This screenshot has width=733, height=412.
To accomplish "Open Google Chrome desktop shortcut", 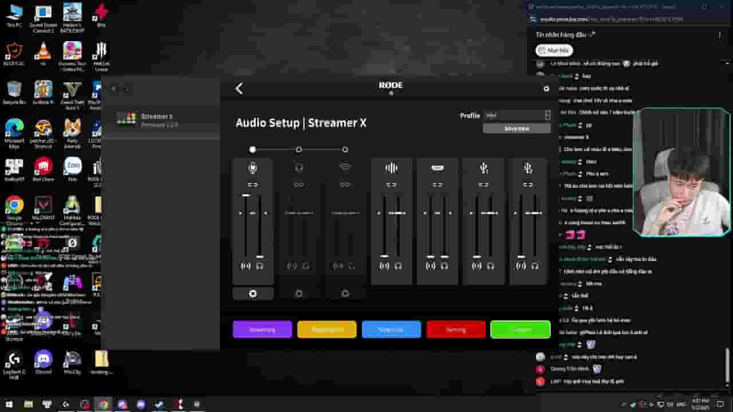I will click(14, 209).
